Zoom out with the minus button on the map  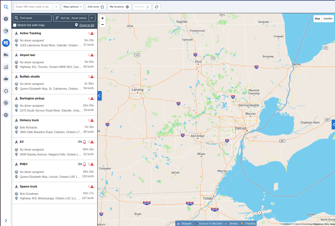[102, 25]
